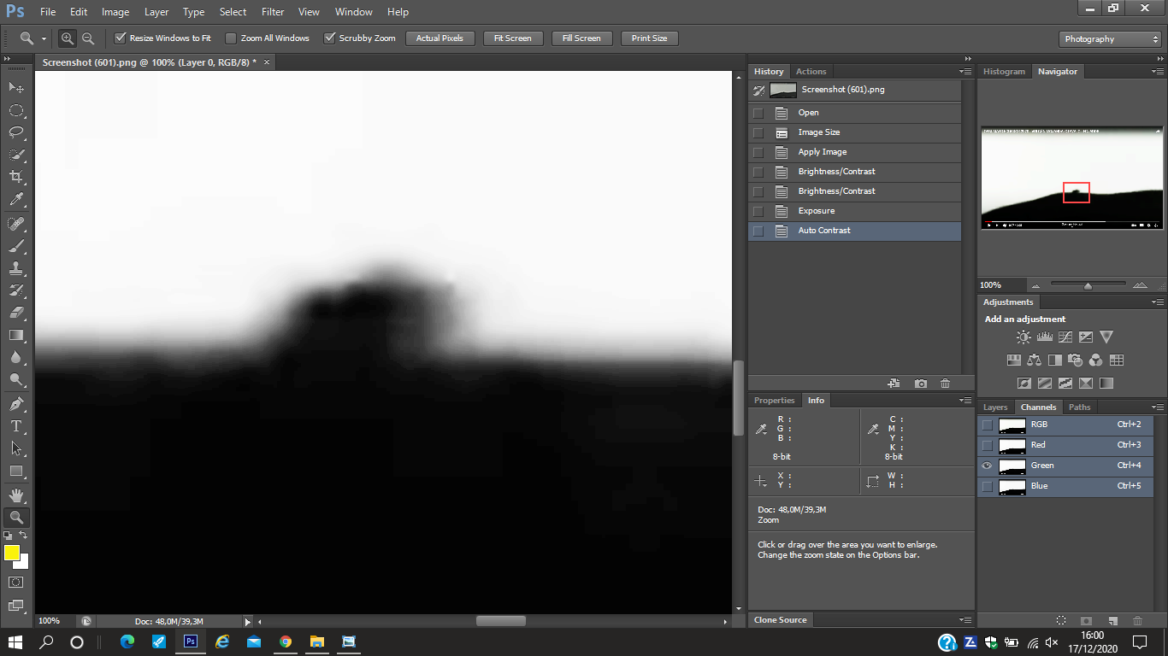Click the Zoom Out magnifier icon
Viewport: 1168px width, 656px height.
click(88, 38)
